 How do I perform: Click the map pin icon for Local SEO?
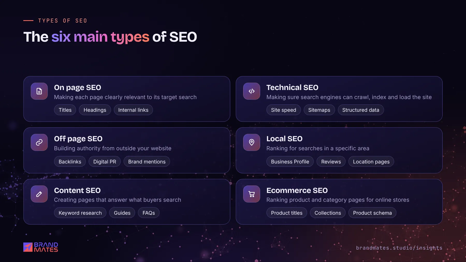pyautogui.click(x=251, y=142)
